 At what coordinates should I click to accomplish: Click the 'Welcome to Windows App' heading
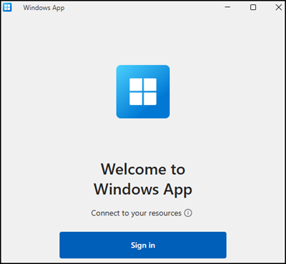pyautogui.click(x=143, y=179)
